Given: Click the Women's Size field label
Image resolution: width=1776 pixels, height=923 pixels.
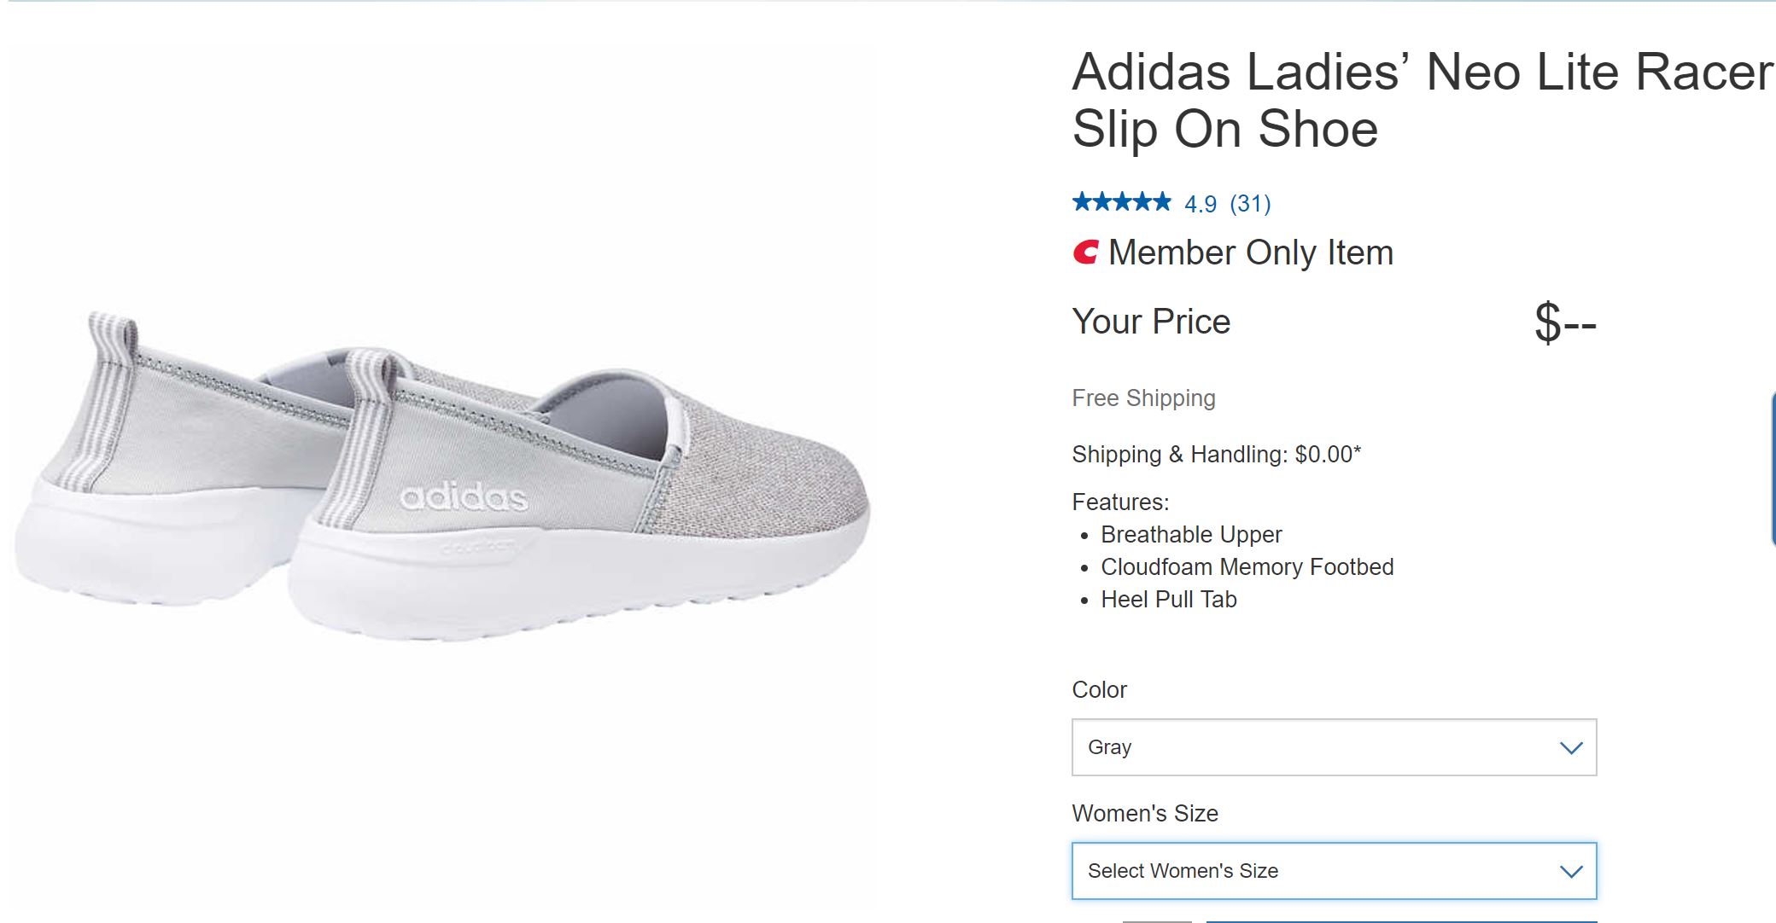Looking at the screenshot, I should pyautogui.click(x=1145, y=814).
